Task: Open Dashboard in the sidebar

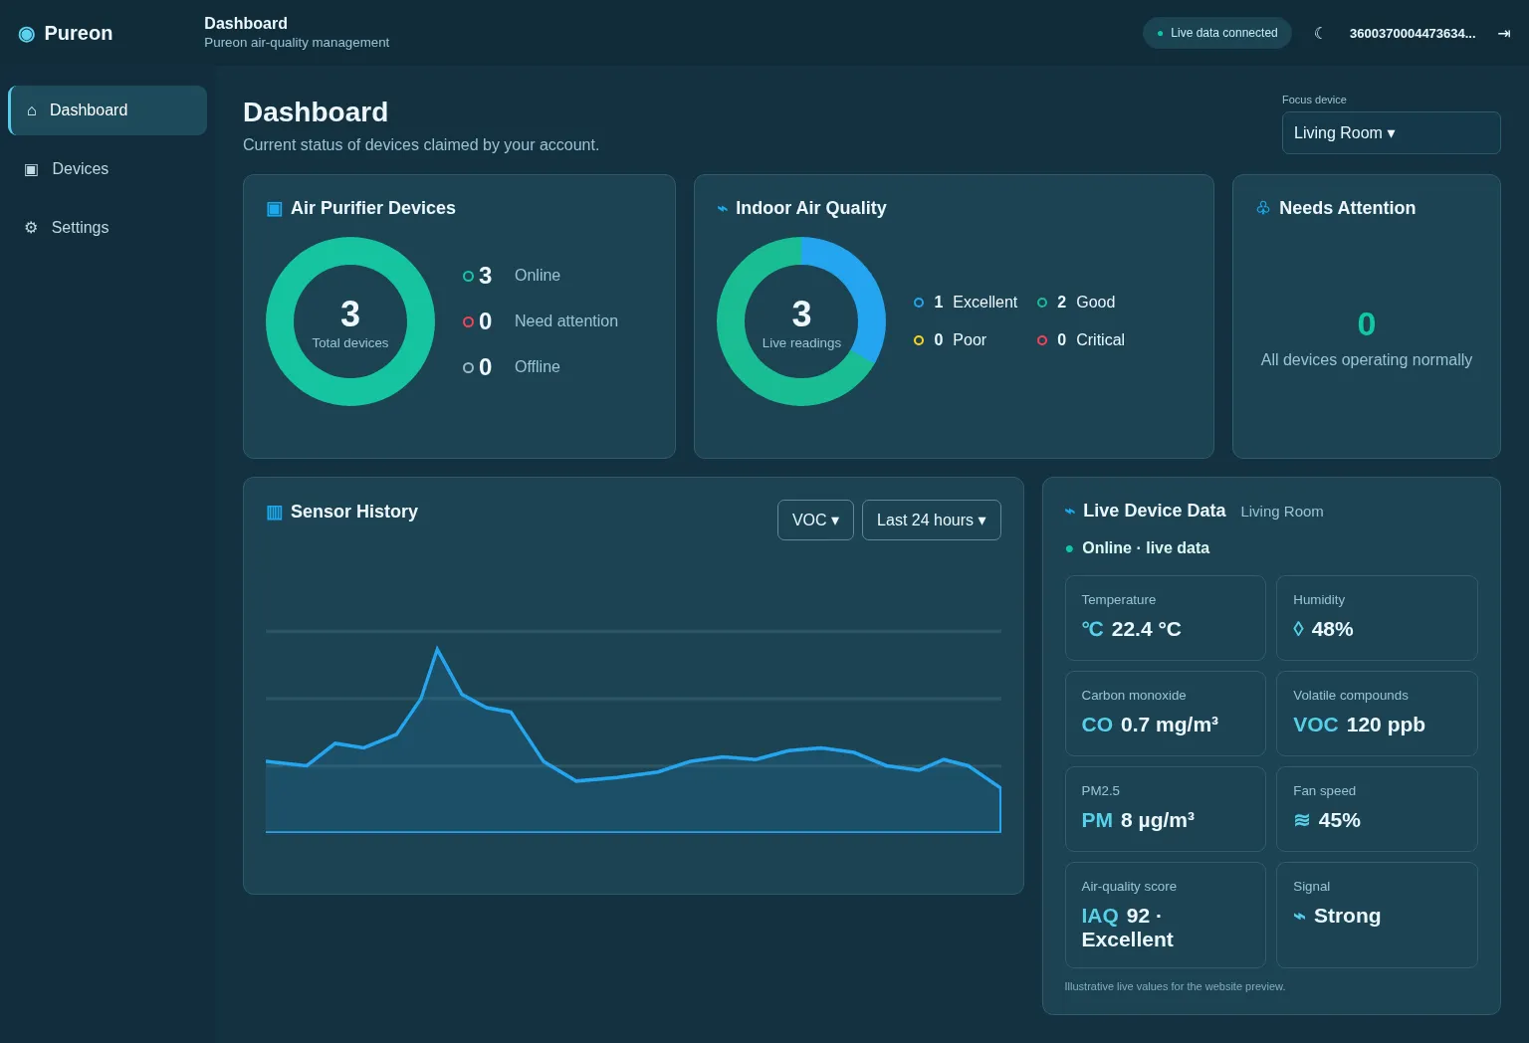Action: coord(108,110)
